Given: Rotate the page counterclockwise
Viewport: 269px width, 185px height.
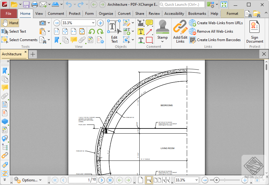Looking at the screenshot, I should pos(92,31).
